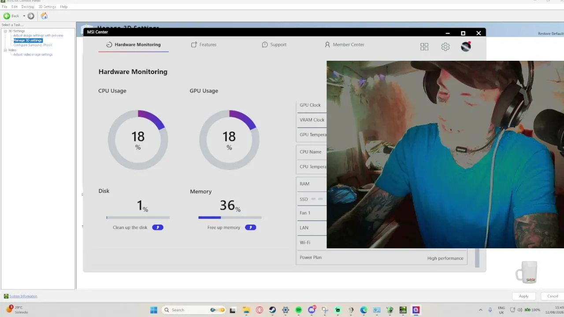Show hidden system tray icons
The height and width of the screenshot is (317, 564).
click(481, 310)
